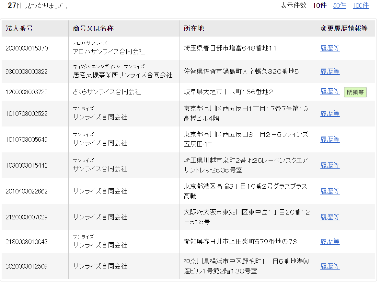
Task: Open 履歴等 for さくらサンライズ合同会社
Action: 330,91
